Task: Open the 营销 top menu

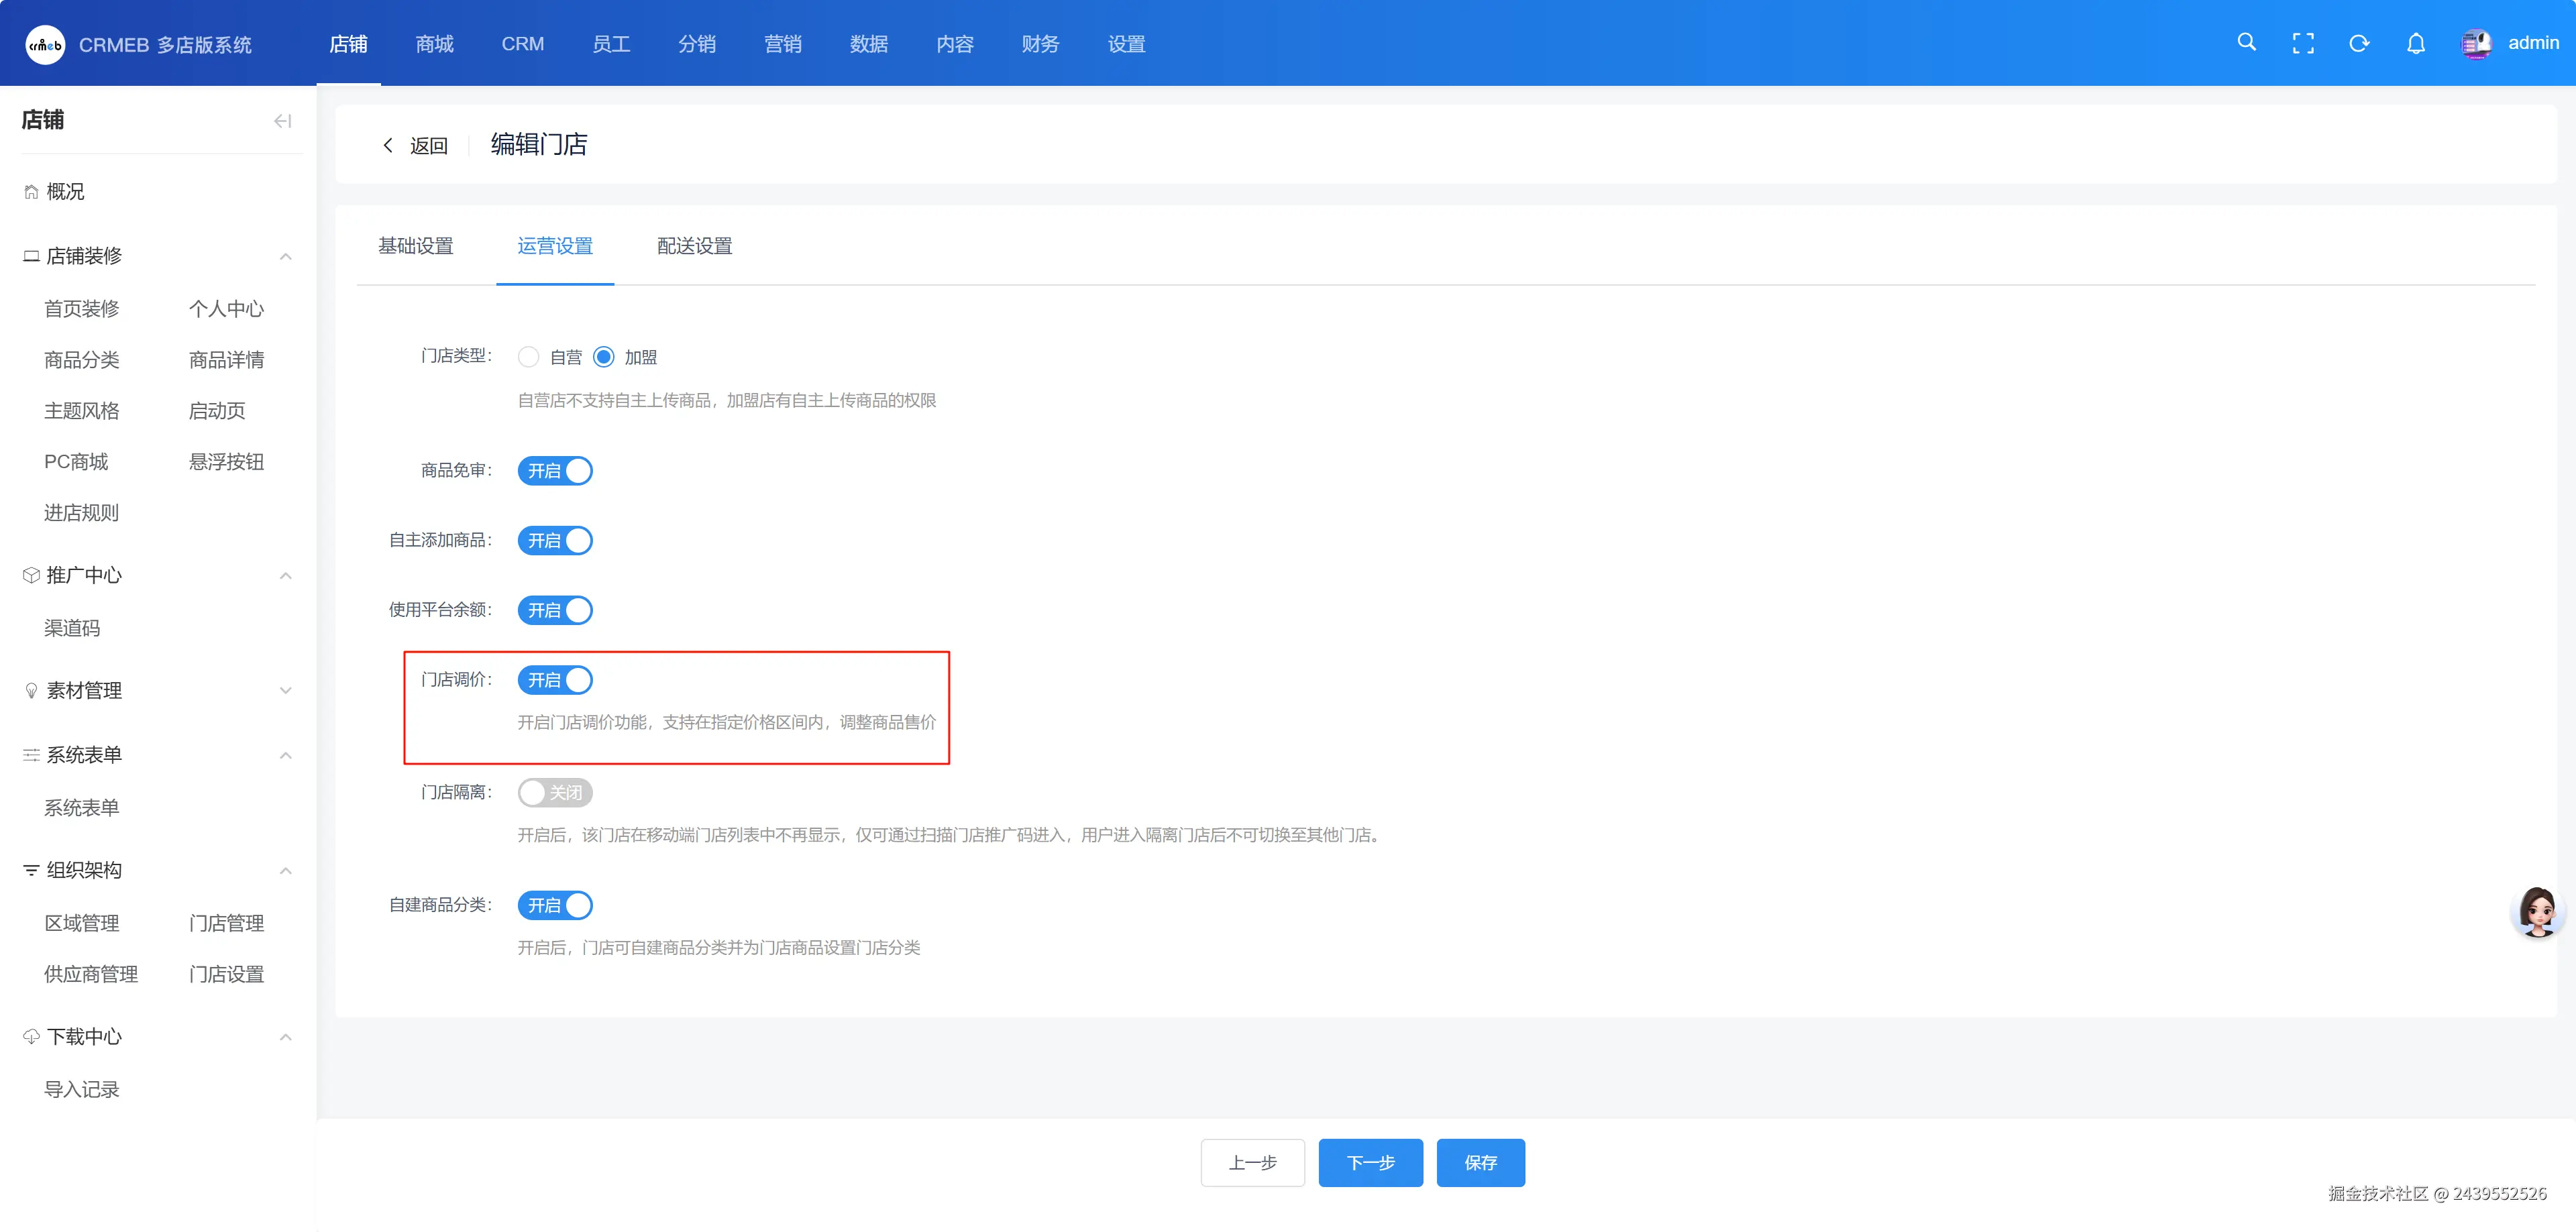Action: (782, 44)
